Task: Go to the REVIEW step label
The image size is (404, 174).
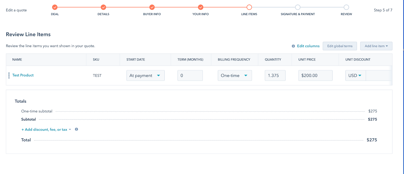Action: tap(346, 14)
